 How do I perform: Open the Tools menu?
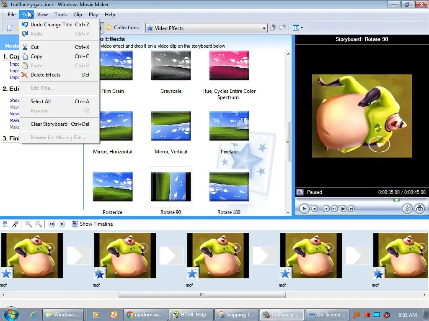(60, 15)
